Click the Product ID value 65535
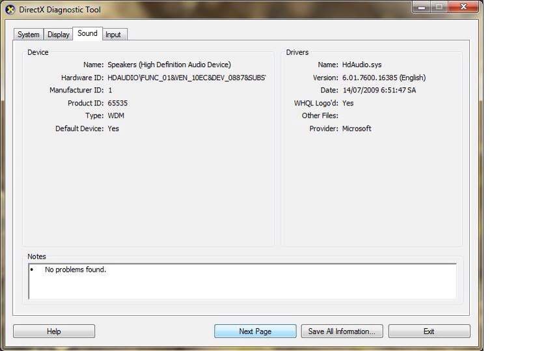Image resolution: width=533 pixels, height=351 pixels. click(x=117, y=103)
